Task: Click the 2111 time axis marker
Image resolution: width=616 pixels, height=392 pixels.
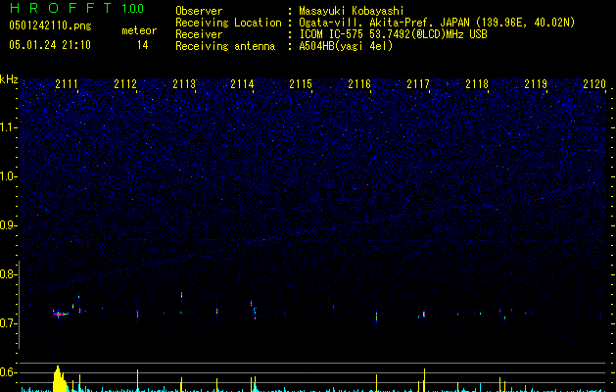Action: pos(67,84)
